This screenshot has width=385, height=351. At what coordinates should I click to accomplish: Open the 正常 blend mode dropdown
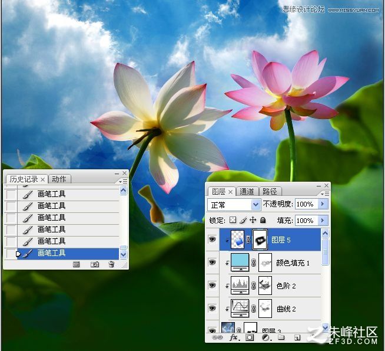[x=255, y=205]
